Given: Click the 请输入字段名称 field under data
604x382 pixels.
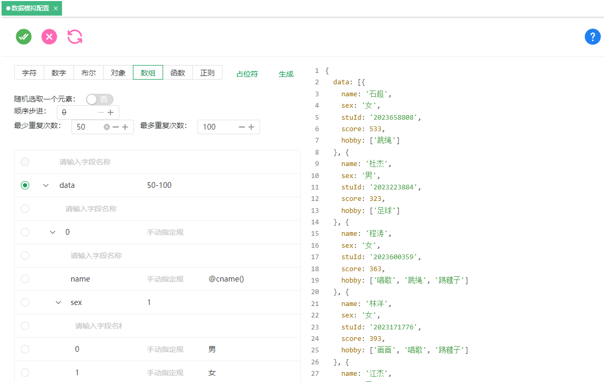Looking at the screenshot, I should point(91,209).
